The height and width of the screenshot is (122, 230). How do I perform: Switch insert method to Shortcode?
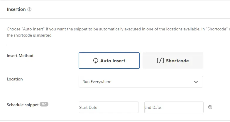tap(173, 61)
